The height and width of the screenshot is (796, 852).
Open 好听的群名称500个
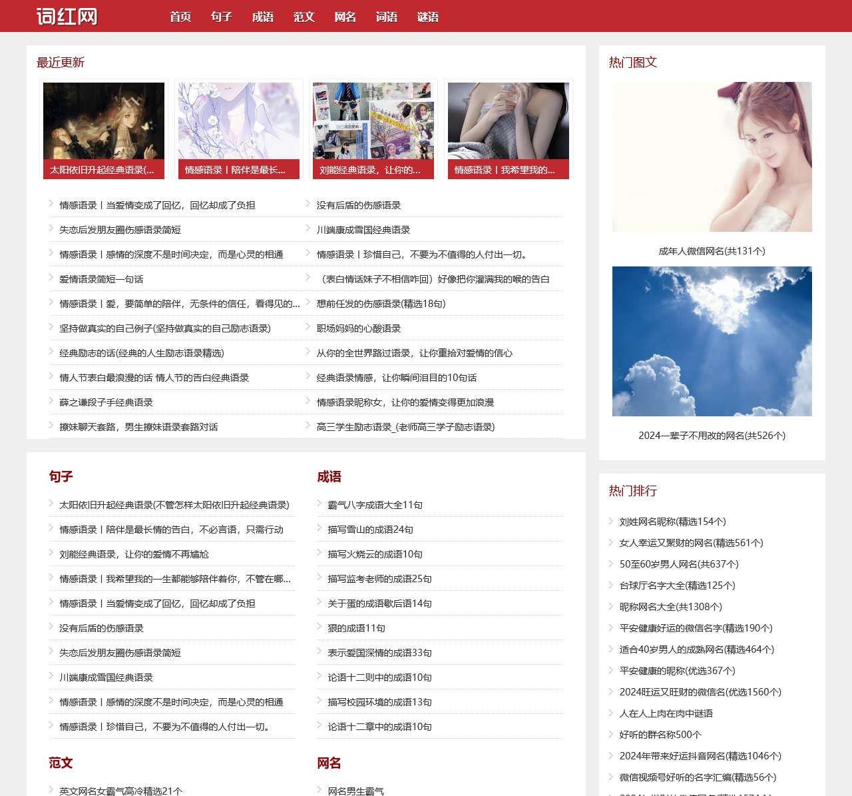[x=660, y=735]
